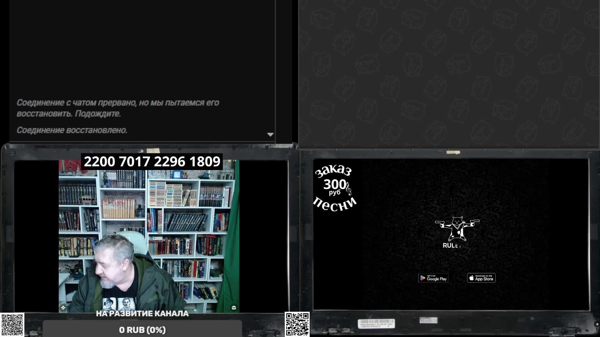This screenshot has width=600, height=337.
Task: Click the treble clef icon
Action: [349, 188]
